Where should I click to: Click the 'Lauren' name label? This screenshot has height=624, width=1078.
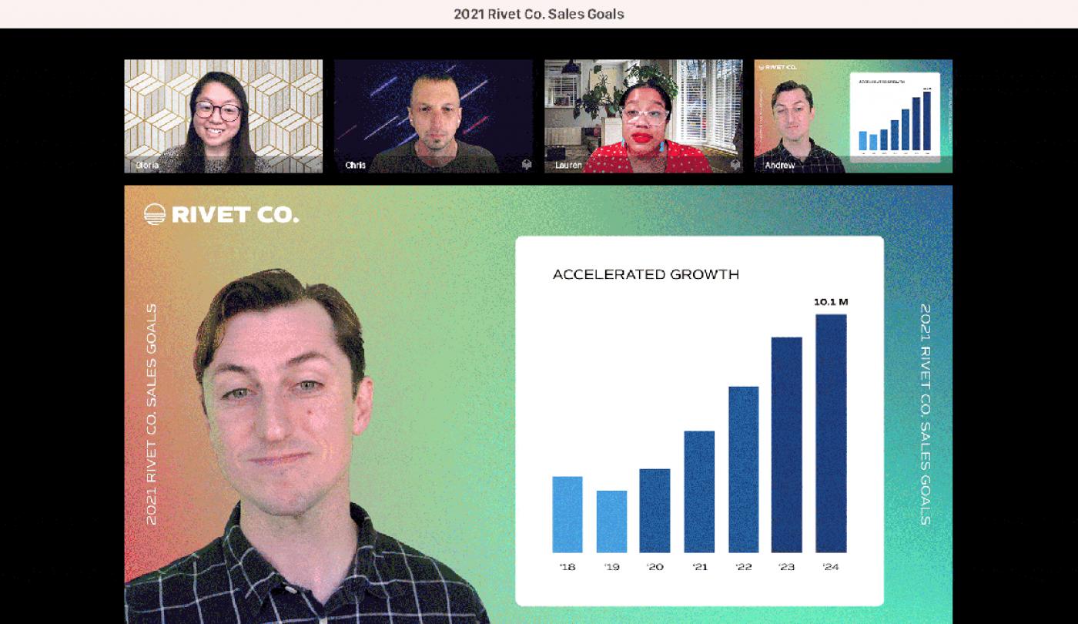point(568,165)
